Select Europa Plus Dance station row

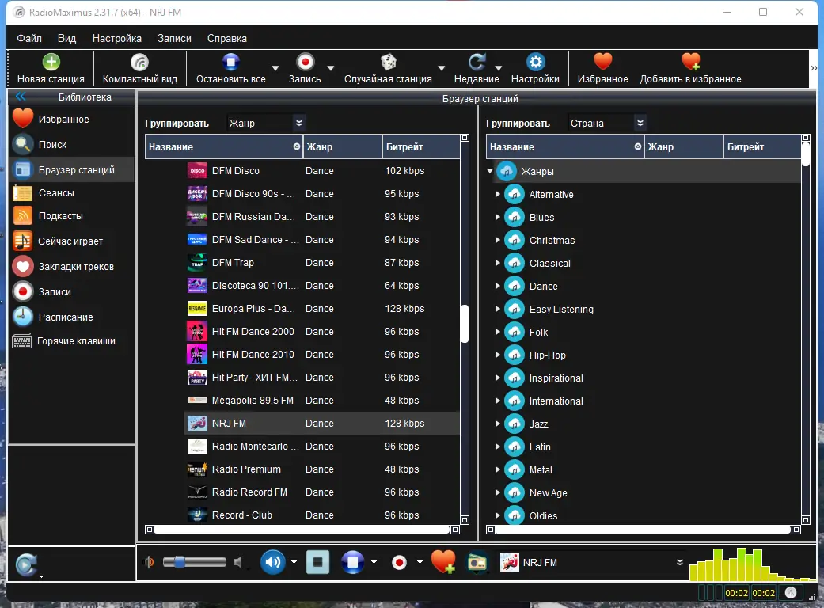[x=322, y=309]
